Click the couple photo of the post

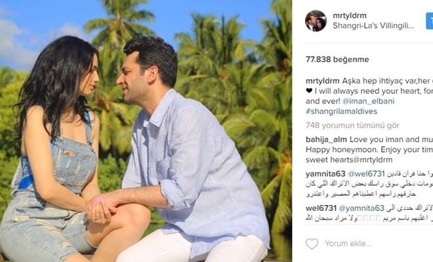point(146,131)
